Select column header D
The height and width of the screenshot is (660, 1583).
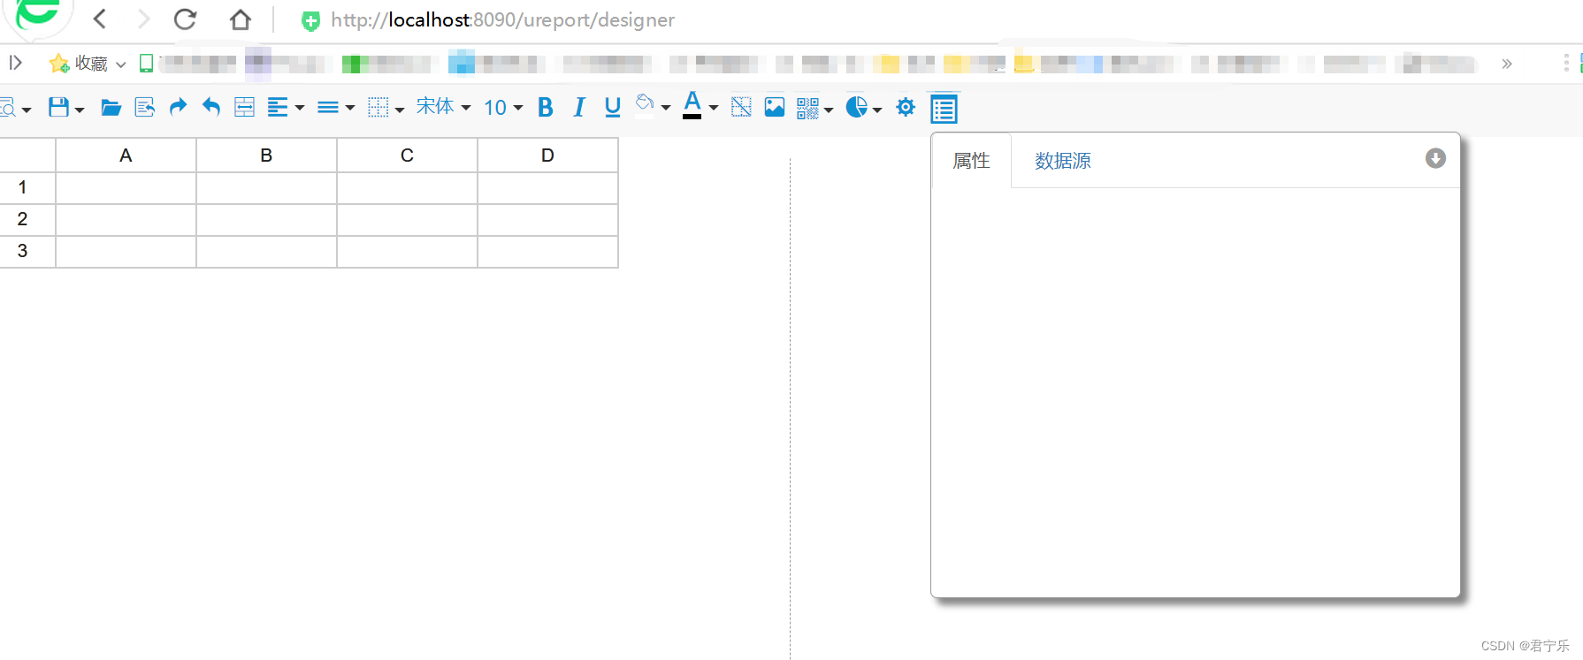click(x=547, y=156)
